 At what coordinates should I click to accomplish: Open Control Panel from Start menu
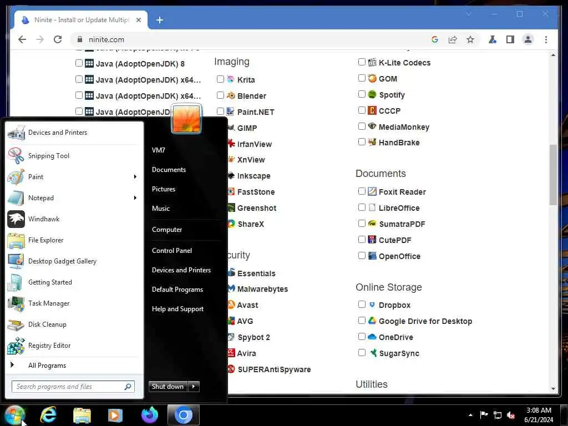[x=172, y=251]
